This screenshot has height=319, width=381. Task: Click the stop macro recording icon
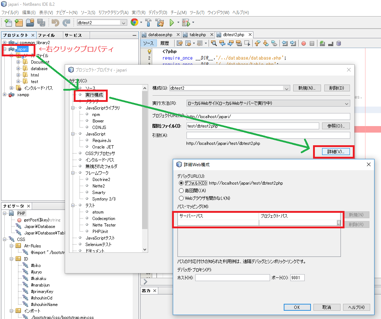(x=312, y=43)
